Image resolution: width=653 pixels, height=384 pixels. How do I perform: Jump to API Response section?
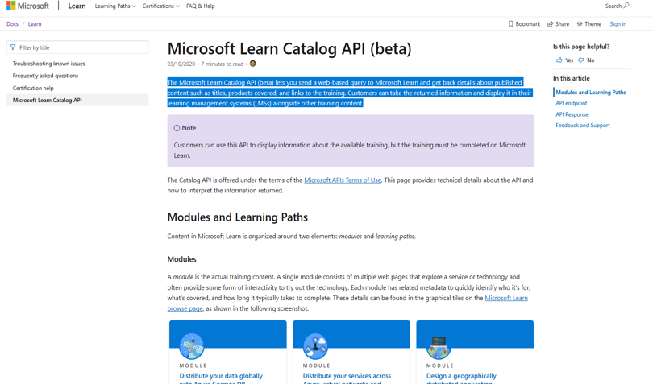click(x=572, y=114)
